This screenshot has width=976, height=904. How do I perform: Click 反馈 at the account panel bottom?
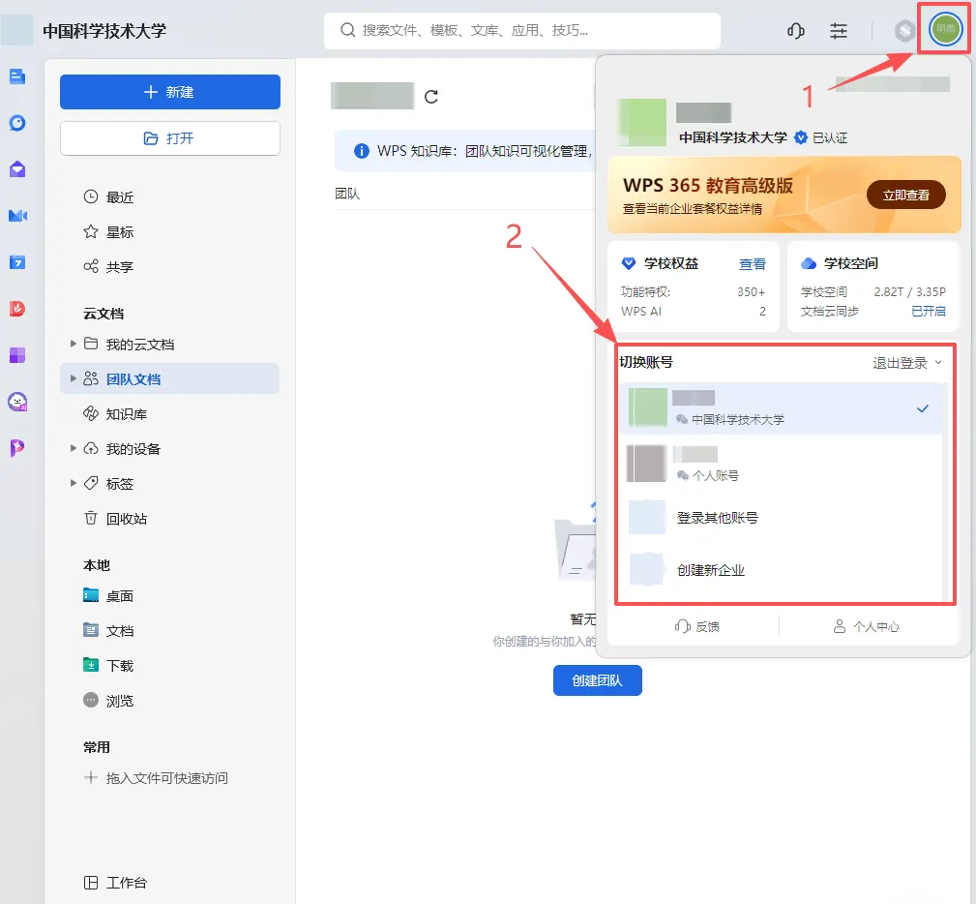[697, 626]
